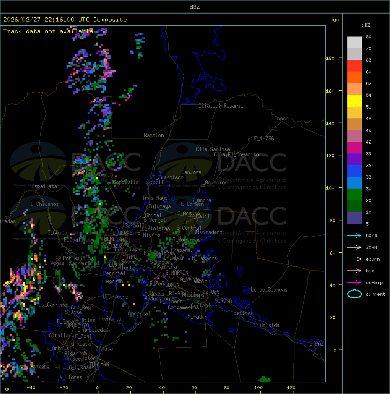Select the Carrizal label on map
The image size is (390, 394).
pyautogui.click(x=139, y=314)
